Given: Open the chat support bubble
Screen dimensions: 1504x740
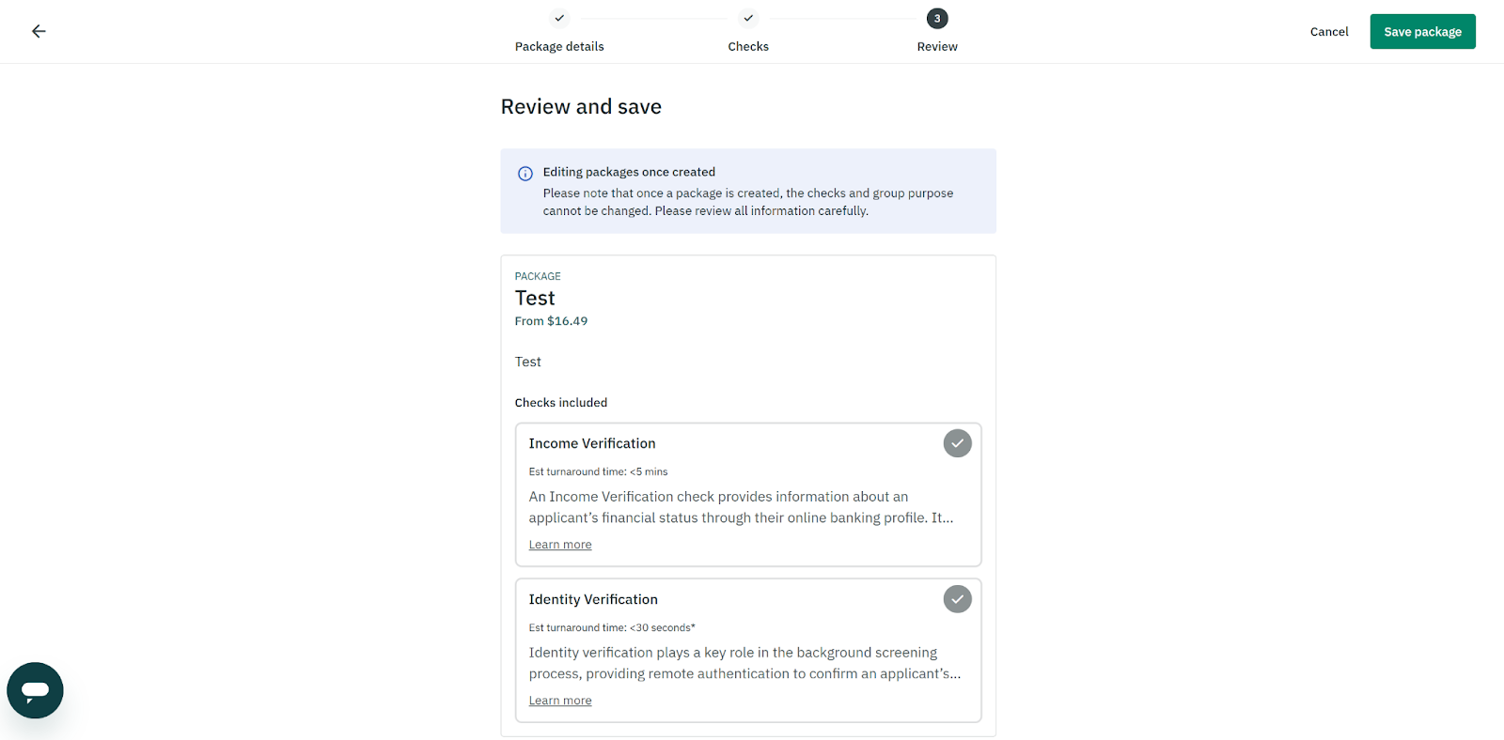Looking at the screenshot, I should tap(35, 690).
